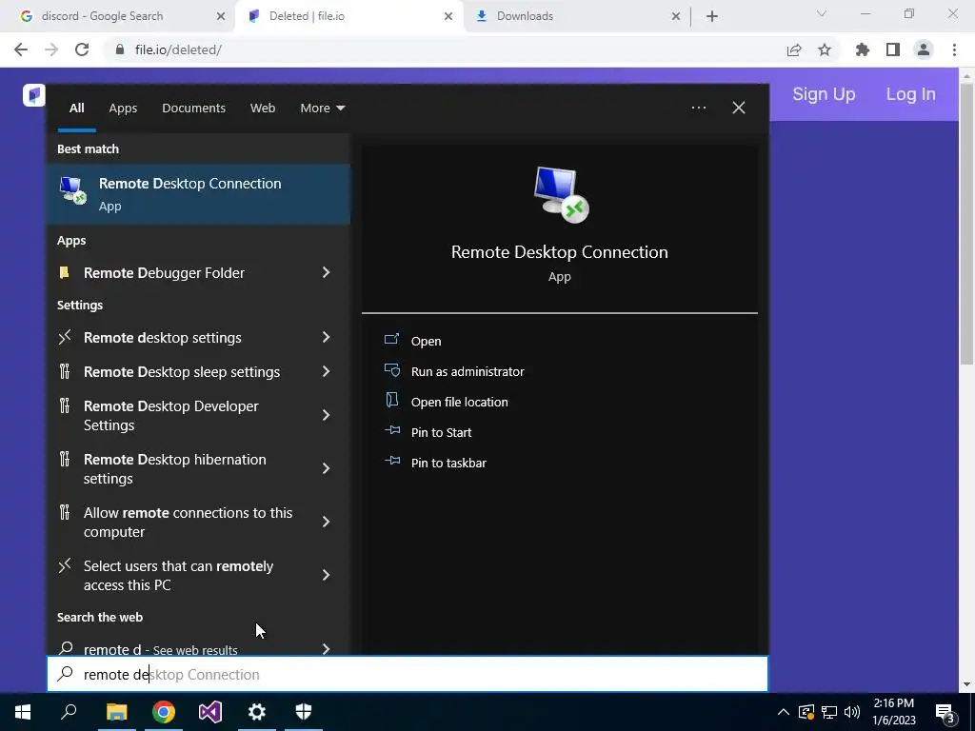Open Remote desktop settings result
The image size is (975, 731).
(x=162, y=338)
